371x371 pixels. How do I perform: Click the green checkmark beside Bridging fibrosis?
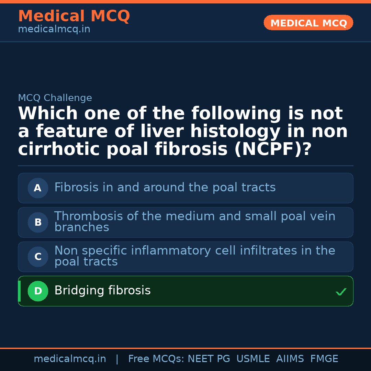(341, 292)
